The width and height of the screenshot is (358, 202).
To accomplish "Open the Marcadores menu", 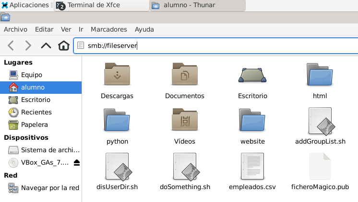I will [x=108, y=29].
